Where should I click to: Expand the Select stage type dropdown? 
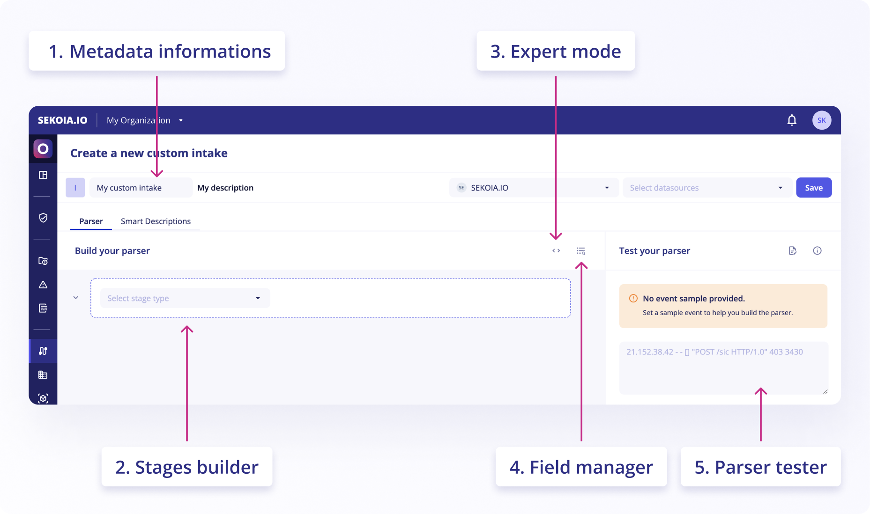(x=185, y=298)
